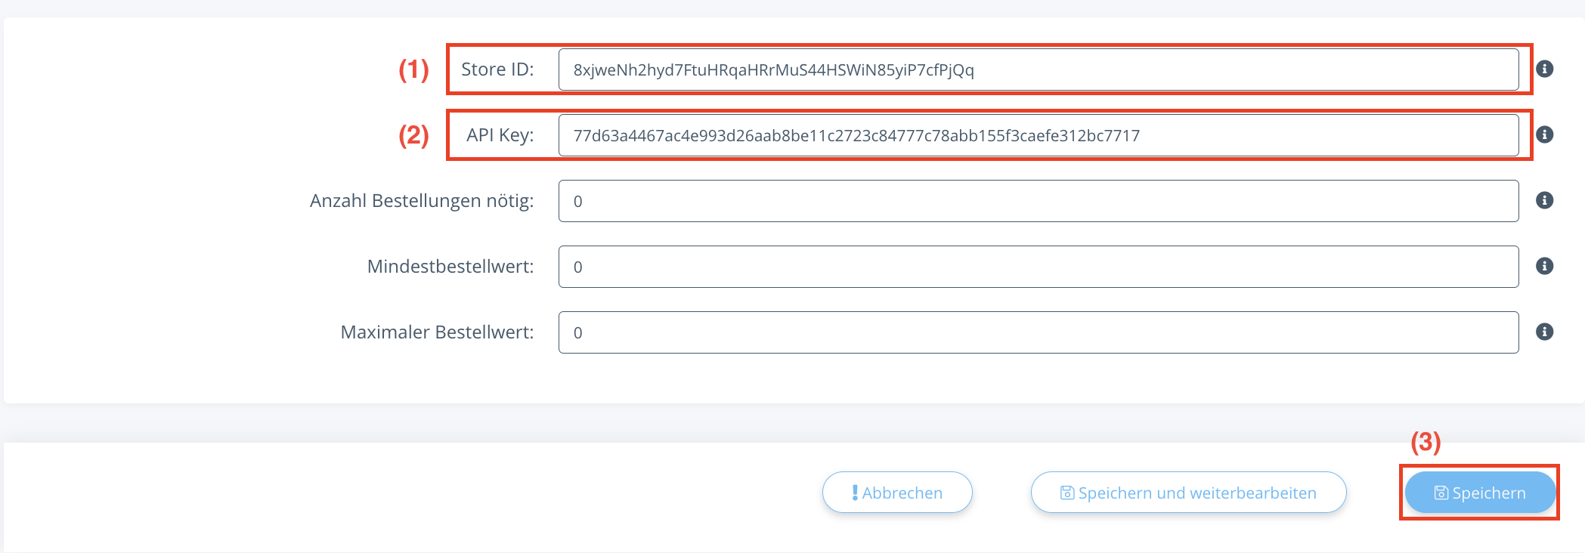
Task: Click the disk icon on Speichern button
Action: pyautogui.click(x=1441, y=493)
